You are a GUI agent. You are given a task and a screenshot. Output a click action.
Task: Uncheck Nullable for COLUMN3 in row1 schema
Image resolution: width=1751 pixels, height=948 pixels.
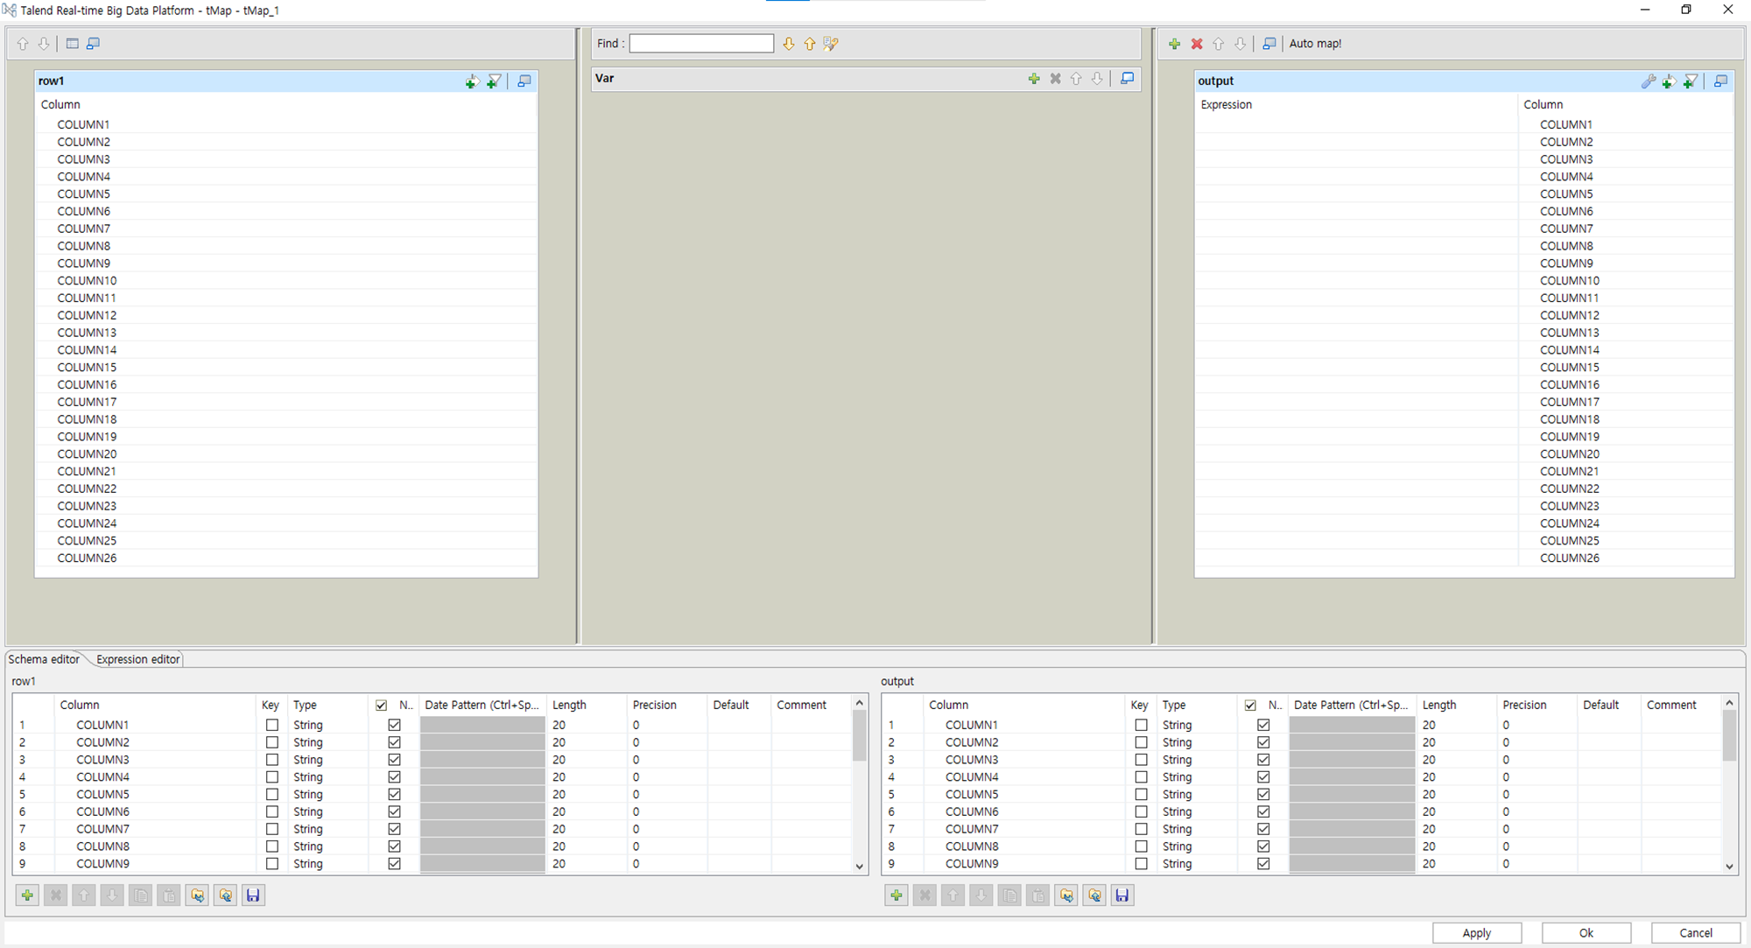pos(395,760)
